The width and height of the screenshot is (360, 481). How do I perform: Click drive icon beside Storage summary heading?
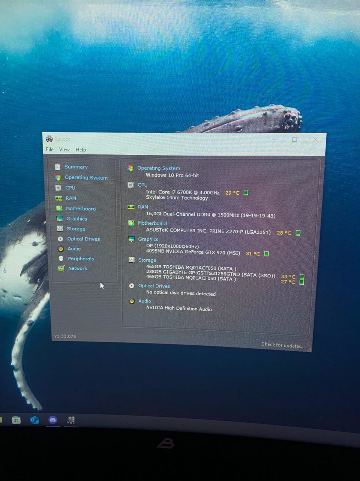coord(131,260)
